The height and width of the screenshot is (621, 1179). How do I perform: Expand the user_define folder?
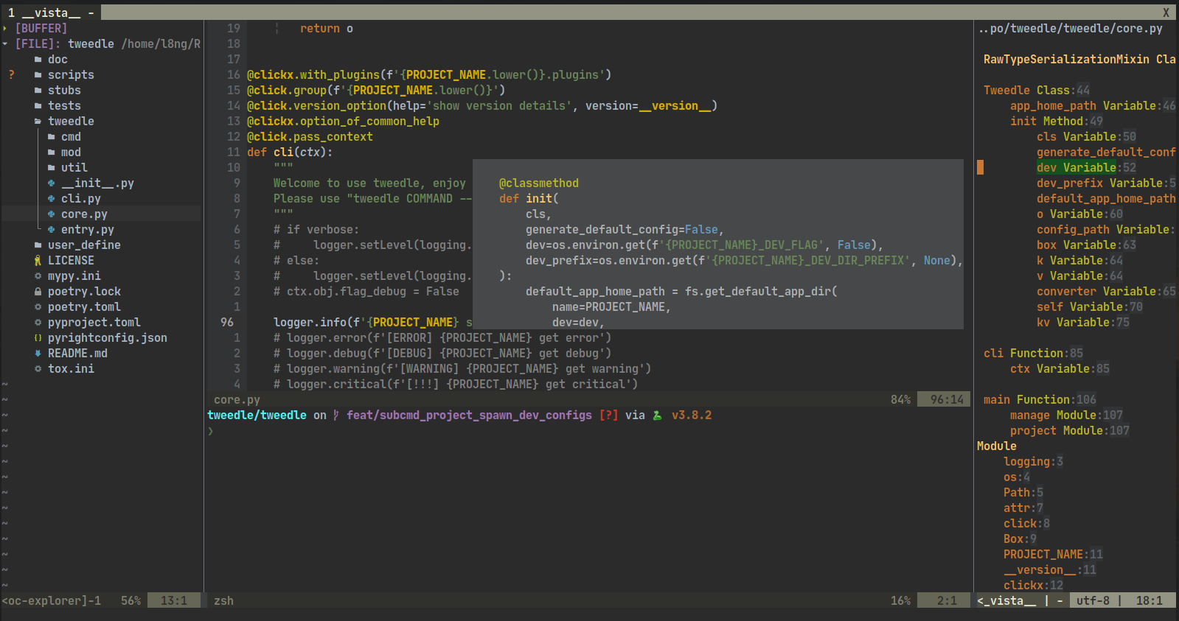pos(83,245)
